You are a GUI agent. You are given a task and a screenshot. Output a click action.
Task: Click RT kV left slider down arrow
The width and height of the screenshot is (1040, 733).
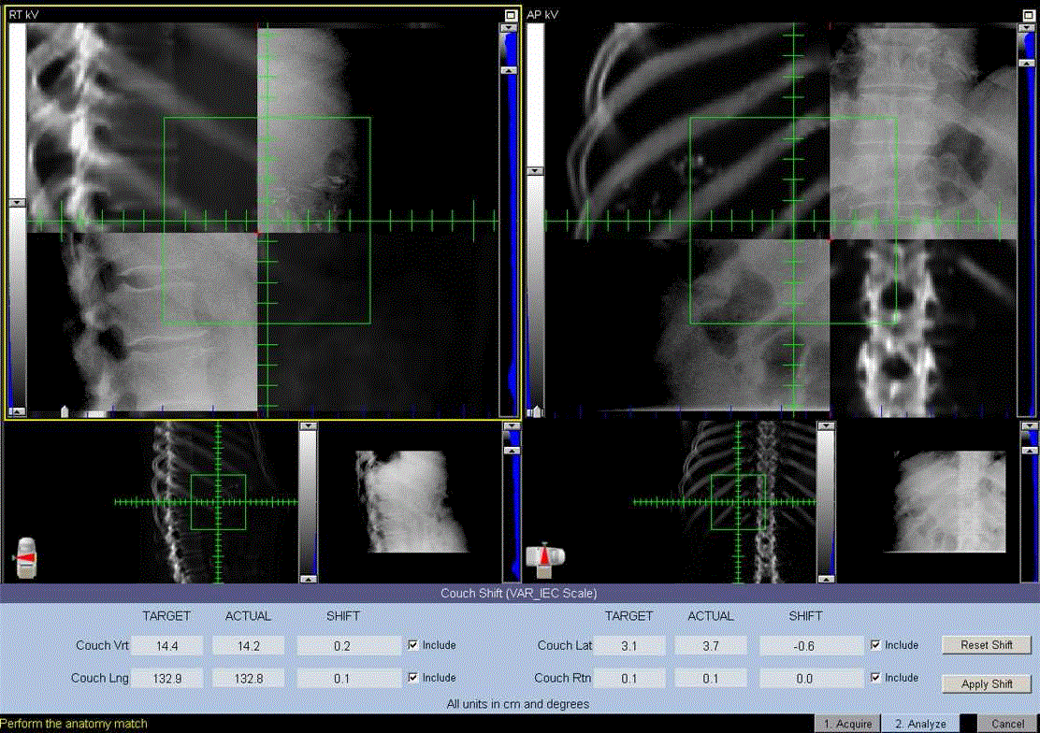pyautogui.click(x=17, y=202)
